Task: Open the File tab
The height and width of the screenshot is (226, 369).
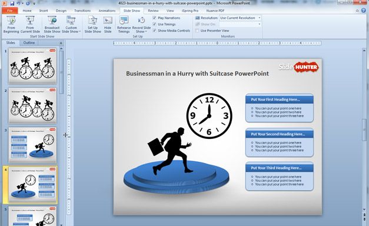Action: [x=9, y=11]
